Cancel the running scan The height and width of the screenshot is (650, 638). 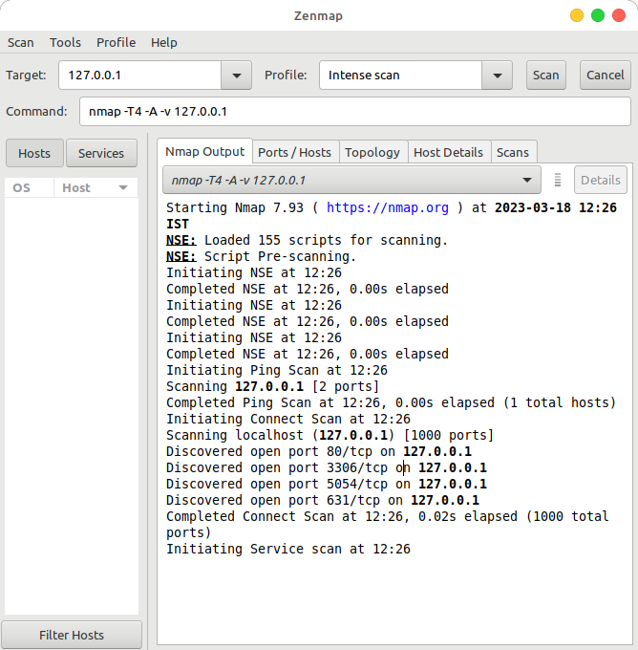click(x=605, y=76)
